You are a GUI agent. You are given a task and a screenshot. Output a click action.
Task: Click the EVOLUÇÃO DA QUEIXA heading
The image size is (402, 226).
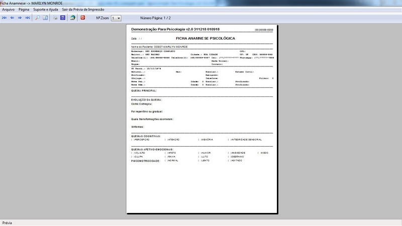coord(147,100)
